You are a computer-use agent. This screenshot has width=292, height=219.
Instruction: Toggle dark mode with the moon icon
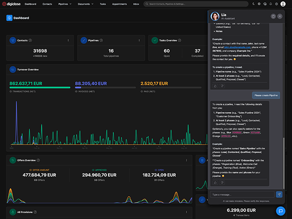point(253,4)
